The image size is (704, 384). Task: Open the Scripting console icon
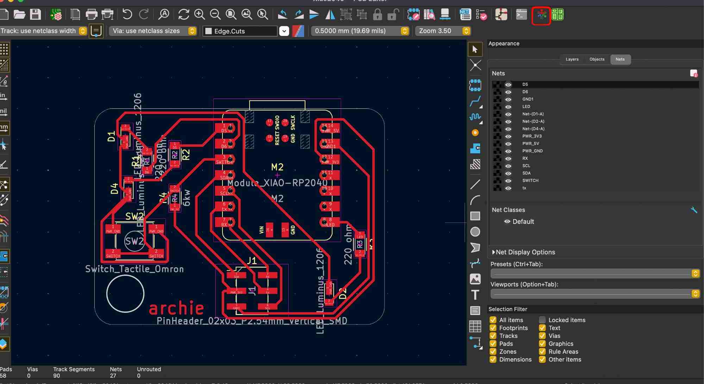coord(521,14)
